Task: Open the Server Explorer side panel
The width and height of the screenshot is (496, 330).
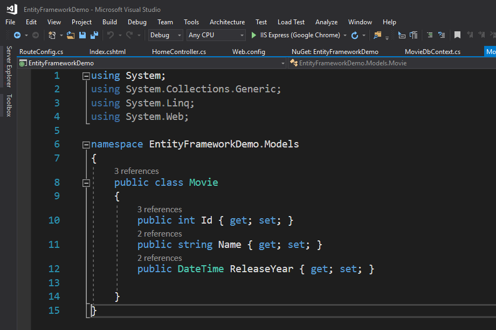Action: (x=9, y=67)
